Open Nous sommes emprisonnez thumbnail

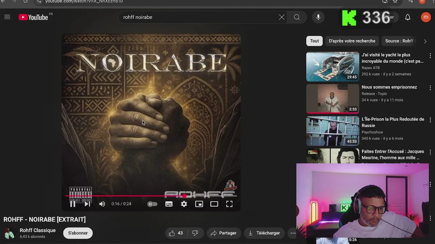pos(332,99)
